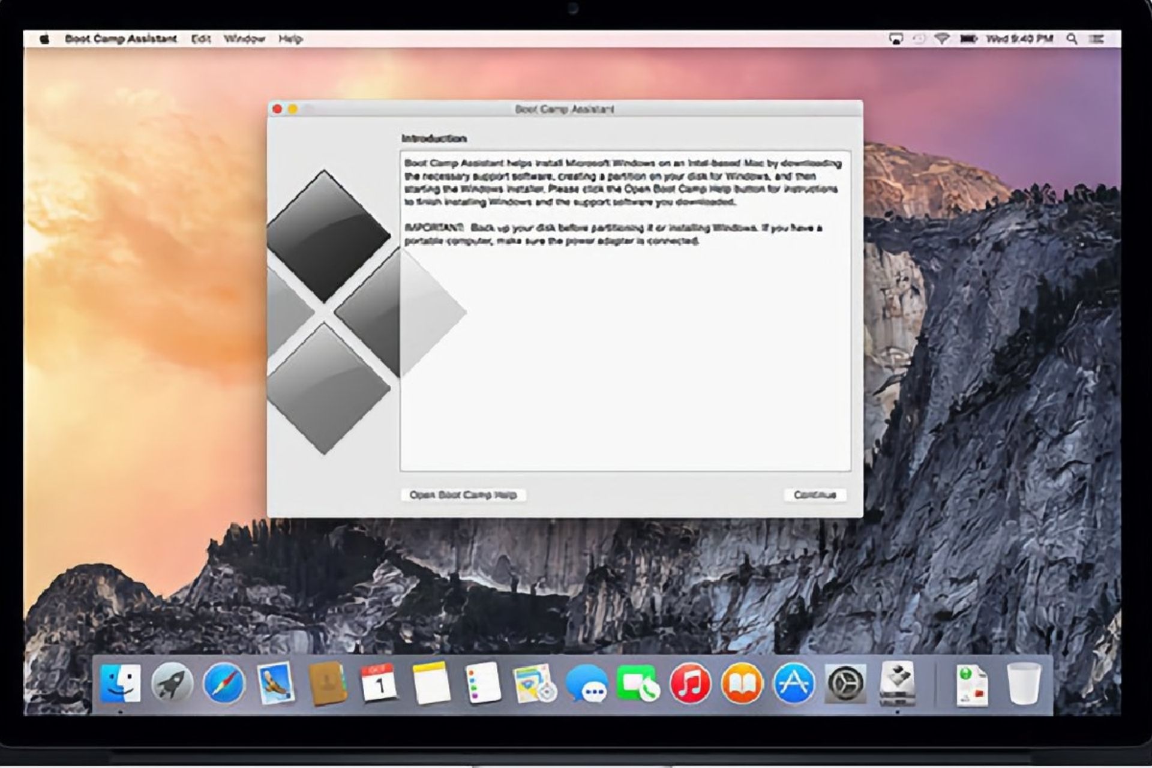
Task: Open Spotlight search magnifier icon
Action: click(1072, 39)
